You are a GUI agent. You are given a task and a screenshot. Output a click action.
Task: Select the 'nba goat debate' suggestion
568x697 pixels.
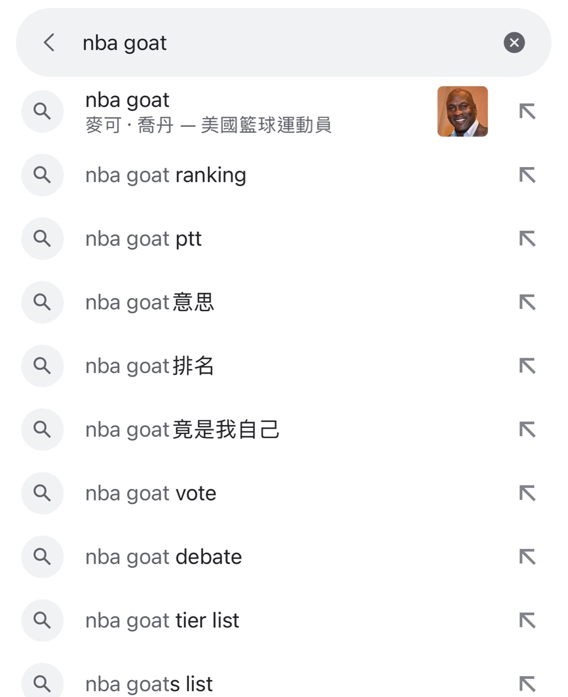(x=163, y=557)
